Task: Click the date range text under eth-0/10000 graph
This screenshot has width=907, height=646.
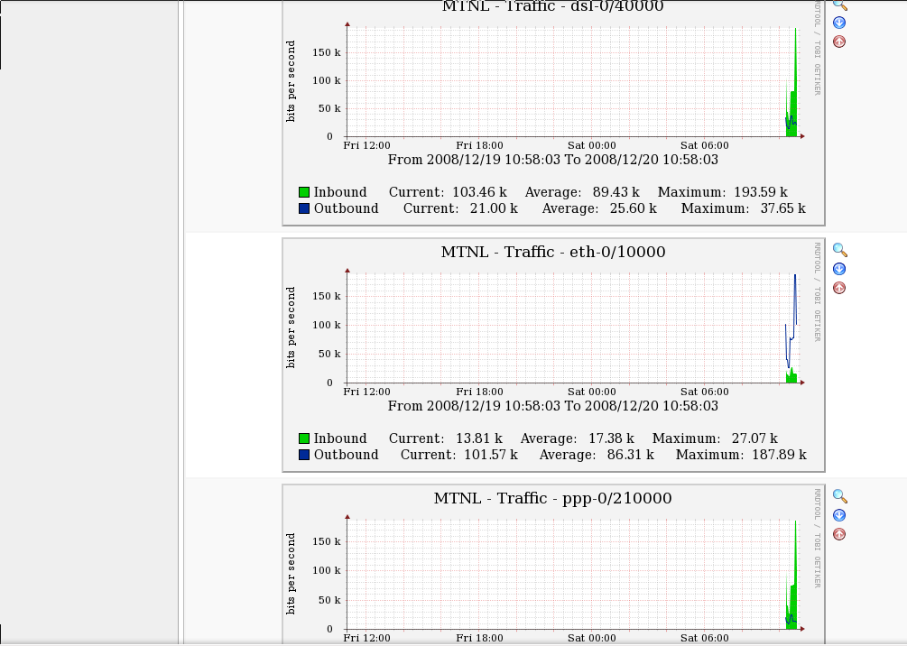Action: pos(553,406)
